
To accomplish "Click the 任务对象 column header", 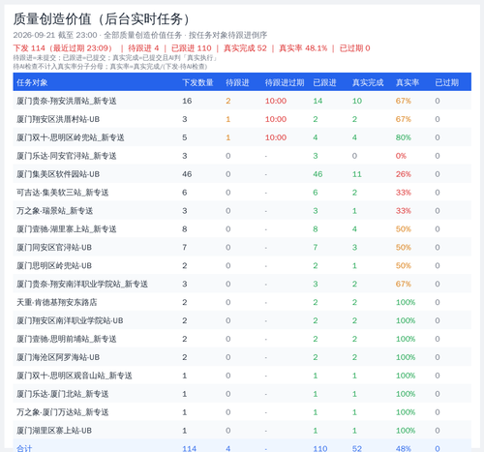I will [x=32, y=82].
